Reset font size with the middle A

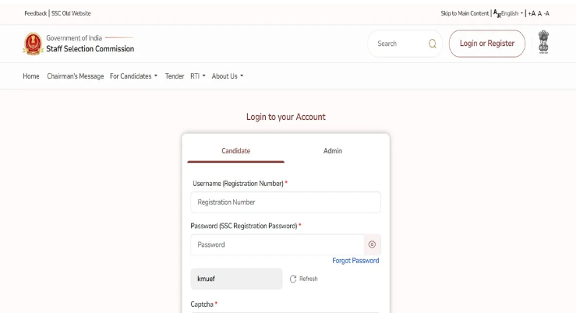[539, 13]
